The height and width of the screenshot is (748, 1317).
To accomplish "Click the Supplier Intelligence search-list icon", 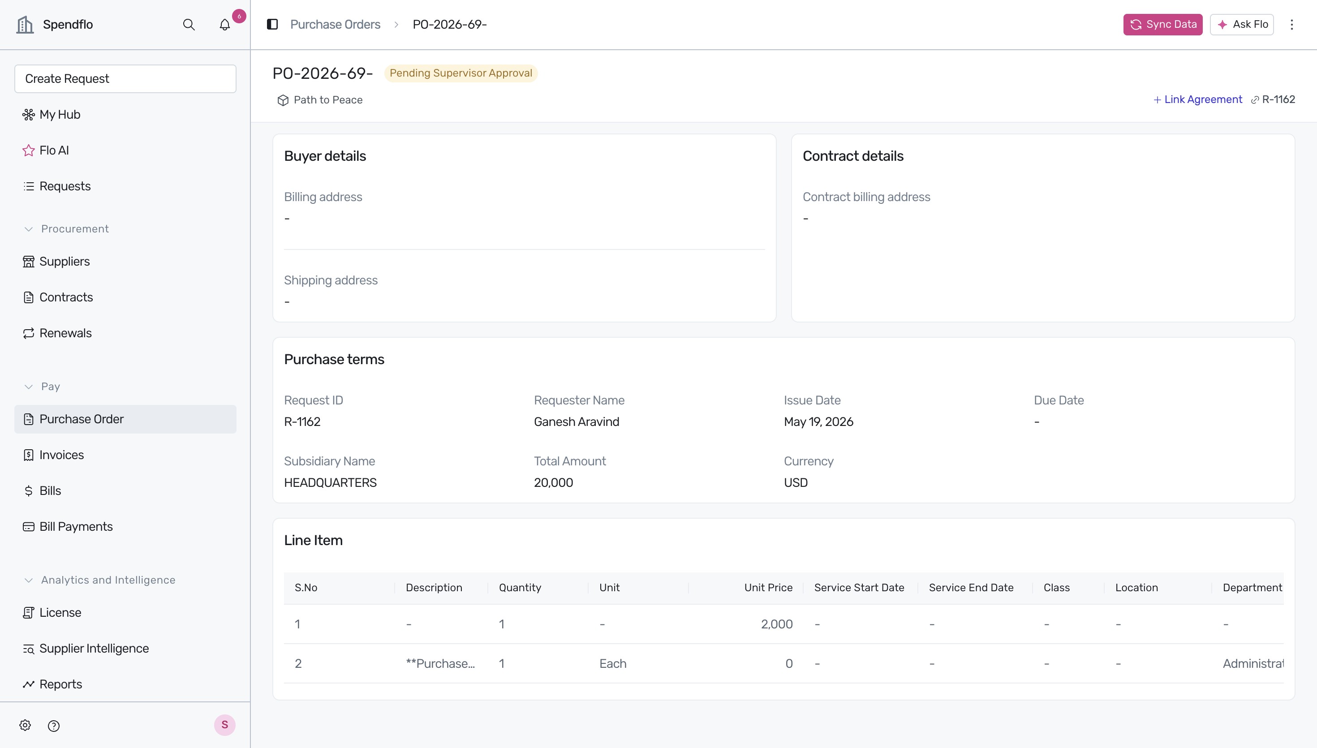I will pyautogui.click(x=28, y=649).
